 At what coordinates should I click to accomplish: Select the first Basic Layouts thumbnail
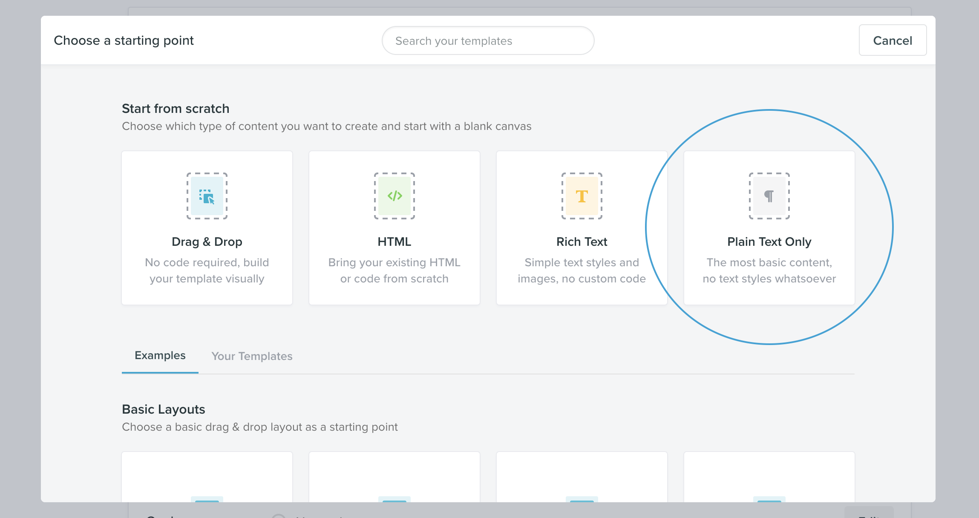[207, 481]
